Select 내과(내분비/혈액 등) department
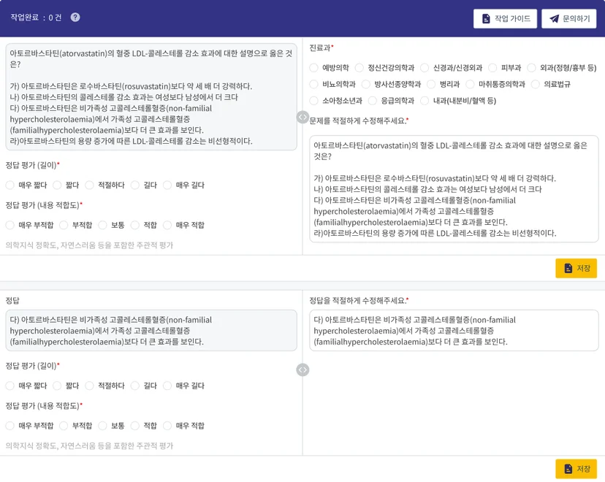This screenshot has width=605, height=482. point(425,101)
